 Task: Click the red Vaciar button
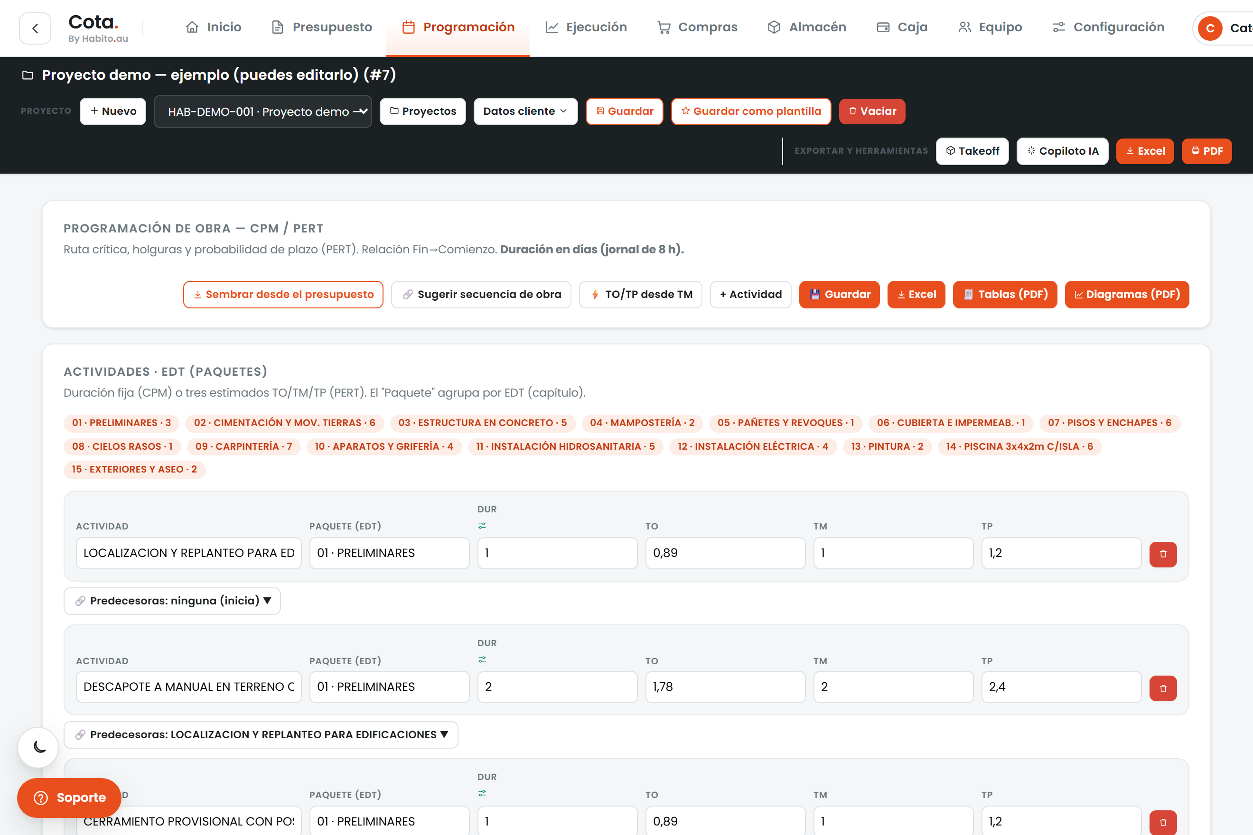tap(872, 111)
